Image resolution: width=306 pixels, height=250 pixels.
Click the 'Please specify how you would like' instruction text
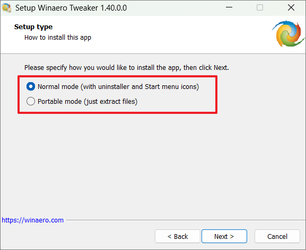tap(126, 68)
